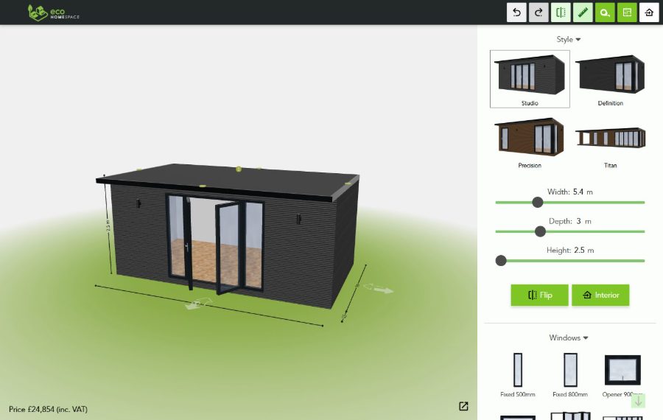Click the green scroll-down arrow button
Screen dimensions: 663x420
coord(638,401)
